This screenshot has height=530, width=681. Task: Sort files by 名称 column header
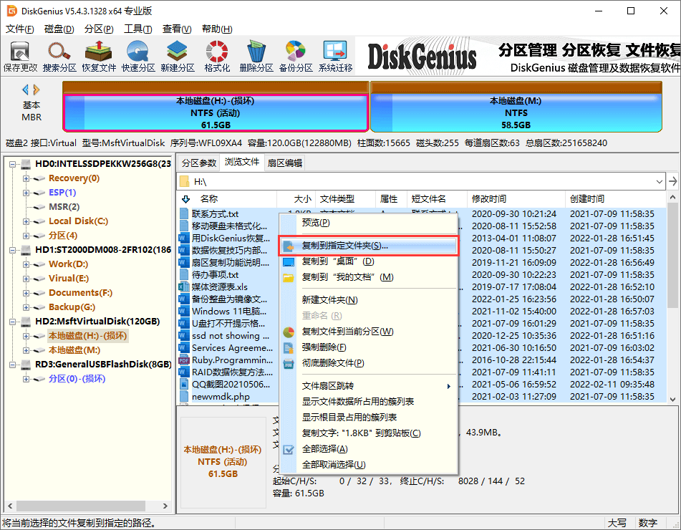(x=228, y=199)
